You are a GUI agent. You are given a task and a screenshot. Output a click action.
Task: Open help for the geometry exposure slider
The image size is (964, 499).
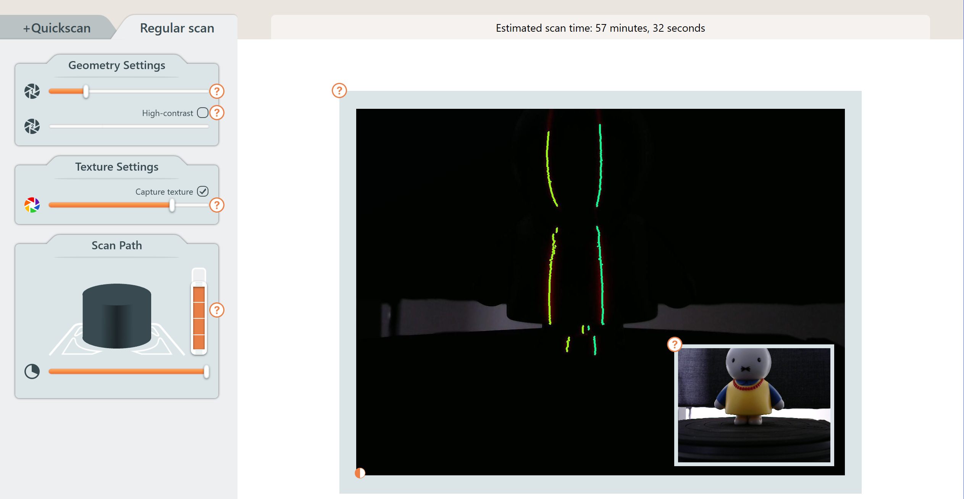click(216, 91)
